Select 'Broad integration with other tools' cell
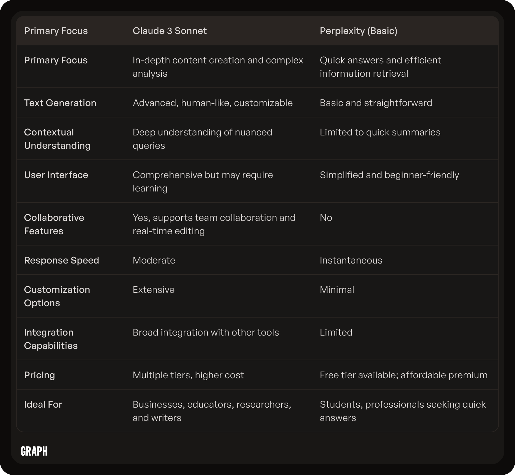Image resolution: width=515 pixels, height=475 pixels. [x=206, y=332]
